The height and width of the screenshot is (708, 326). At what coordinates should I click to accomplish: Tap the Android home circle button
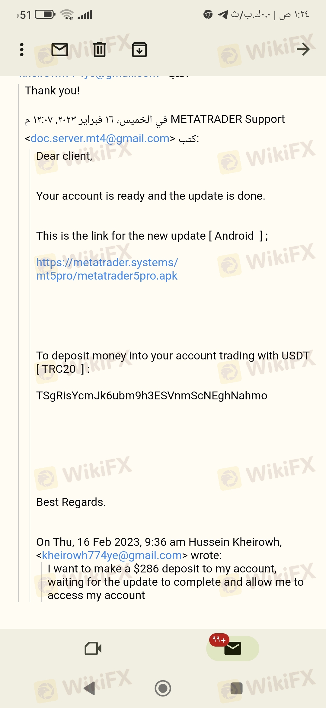click(x=163, y=688)
